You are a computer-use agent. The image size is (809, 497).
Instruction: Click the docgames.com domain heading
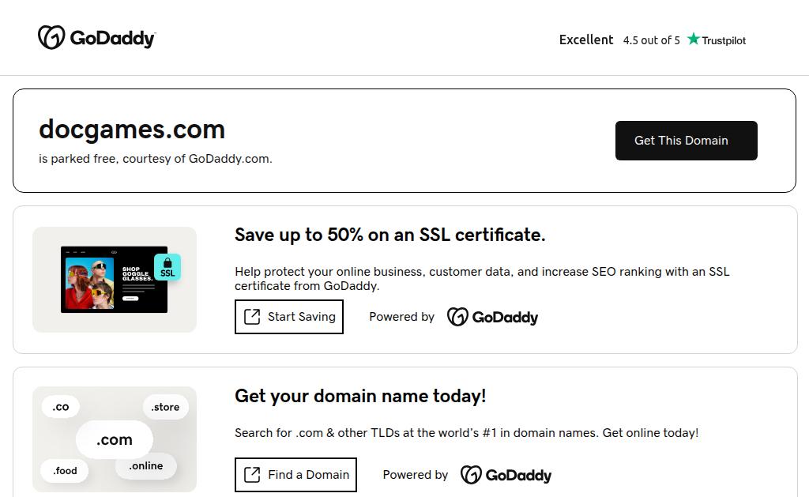132,130
